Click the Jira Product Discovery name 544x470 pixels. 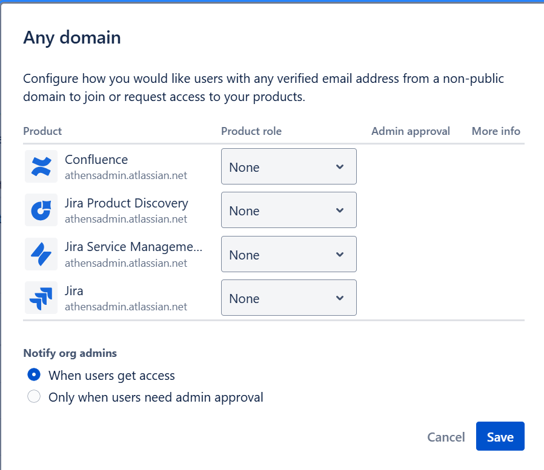click(126, 203)
